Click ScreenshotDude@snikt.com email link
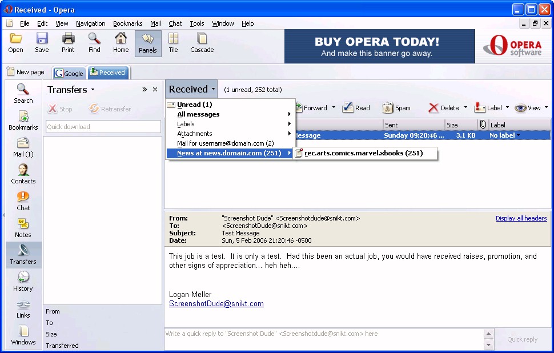This screenshot has height=353, width=554. [x=216, y=303]
